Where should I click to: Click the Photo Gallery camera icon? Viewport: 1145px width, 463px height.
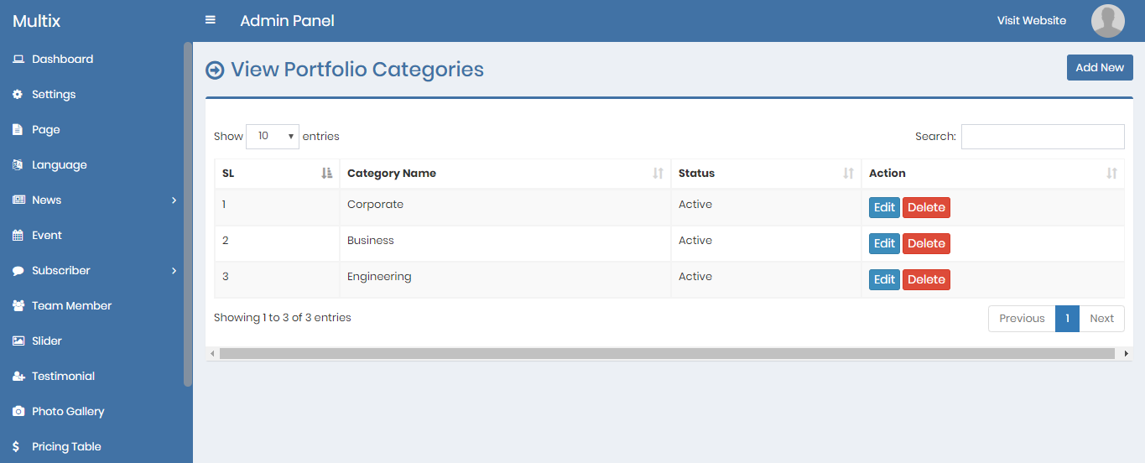tap(18, 412)
